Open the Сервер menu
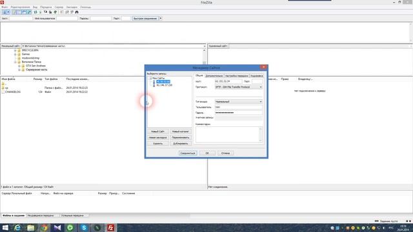The width and height of the screenshot is (413, 232). 59,7
